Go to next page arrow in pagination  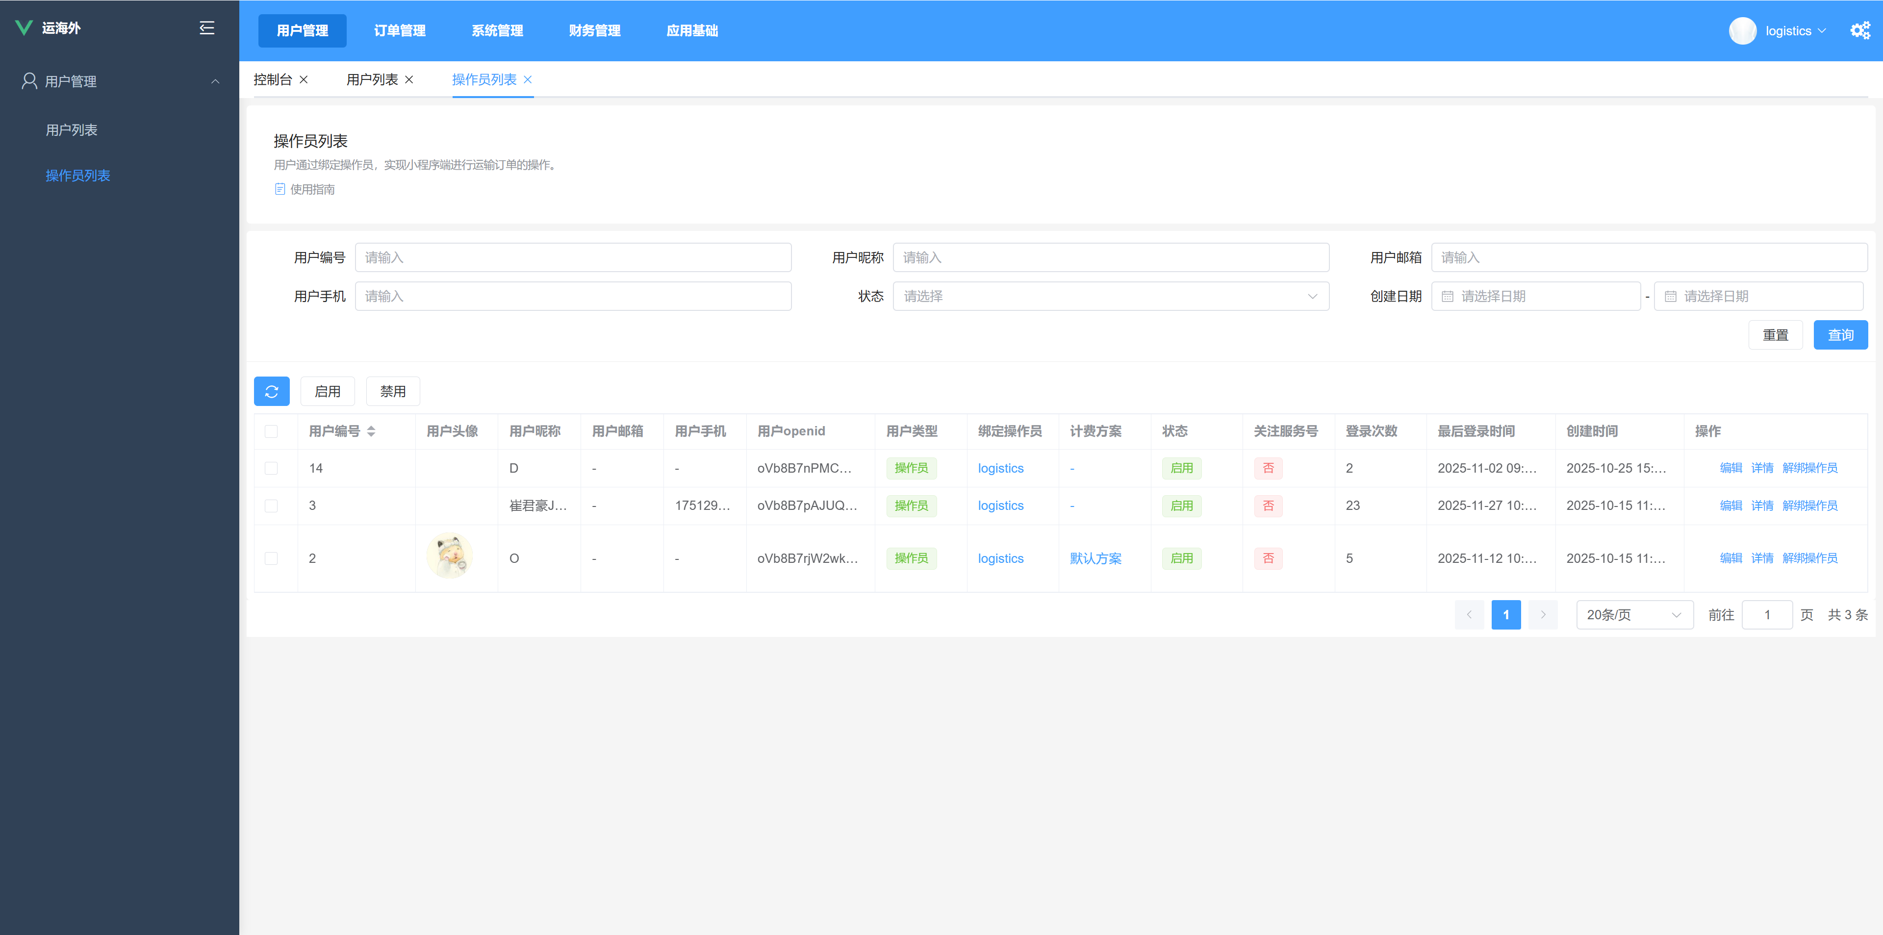1542,615
